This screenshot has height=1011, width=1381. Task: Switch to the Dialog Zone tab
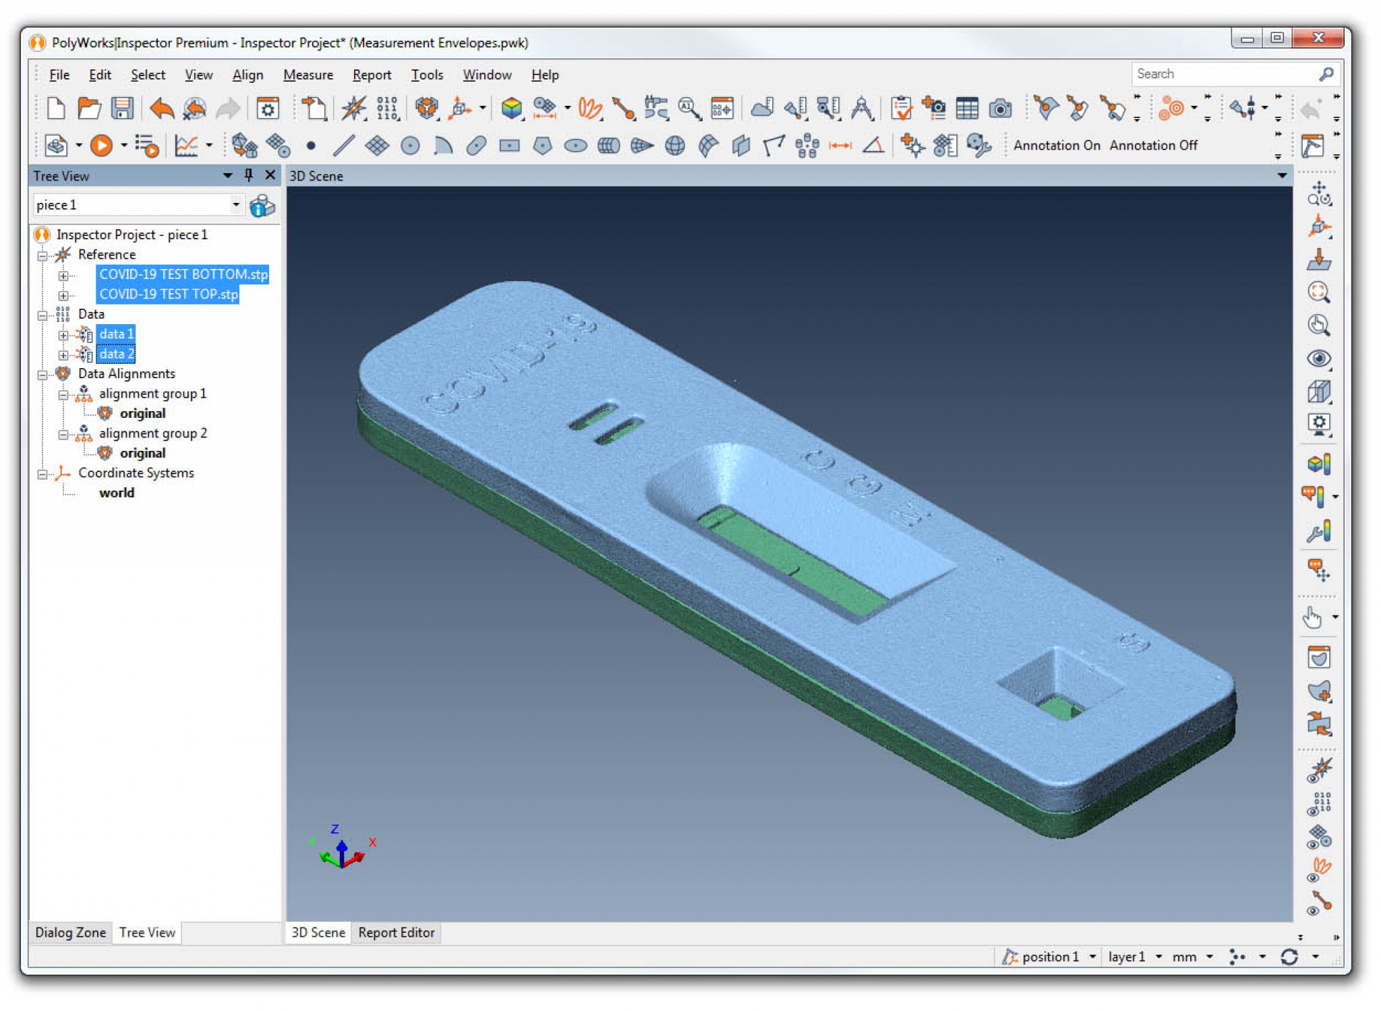(x=70, y=933)
